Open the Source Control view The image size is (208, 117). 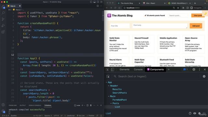point(3,19)
